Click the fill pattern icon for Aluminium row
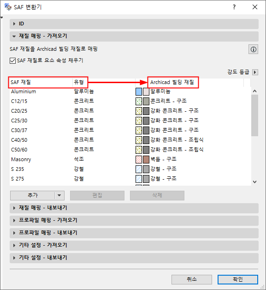 pos(139,91)
